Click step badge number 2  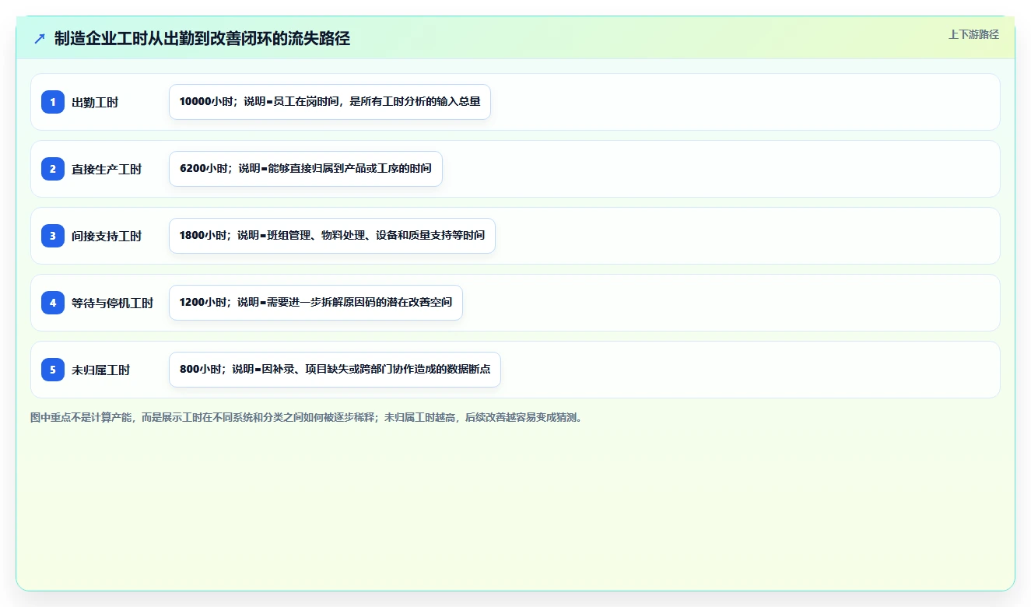click(x=53, y=169)
